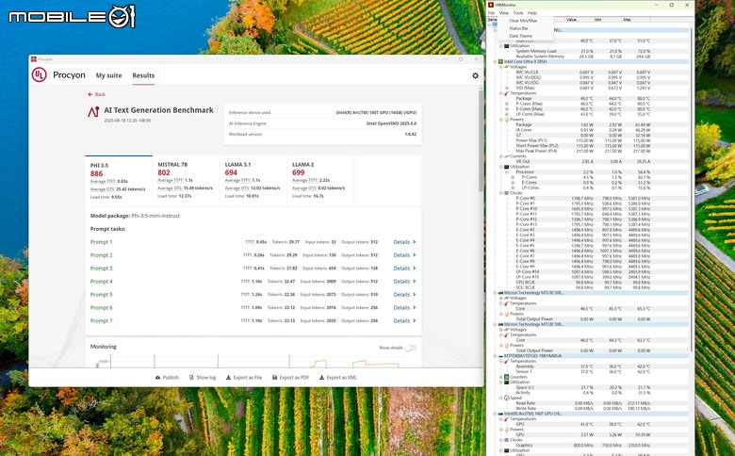This screenshot has height=456, width=735.
Task: Click the Prompt 4 Details chevron arrow
Action: coord(415,281)
